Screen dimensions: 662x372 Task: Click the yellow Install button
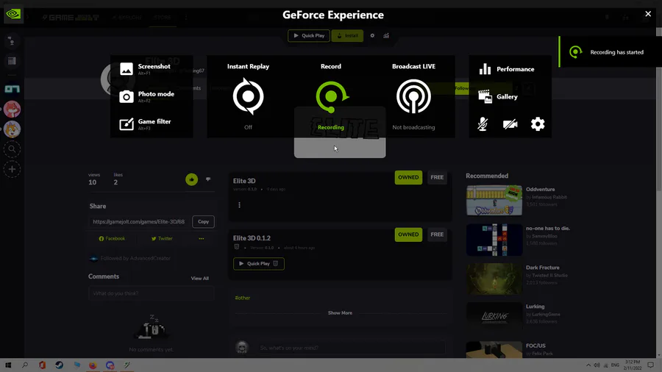(347, 36)
